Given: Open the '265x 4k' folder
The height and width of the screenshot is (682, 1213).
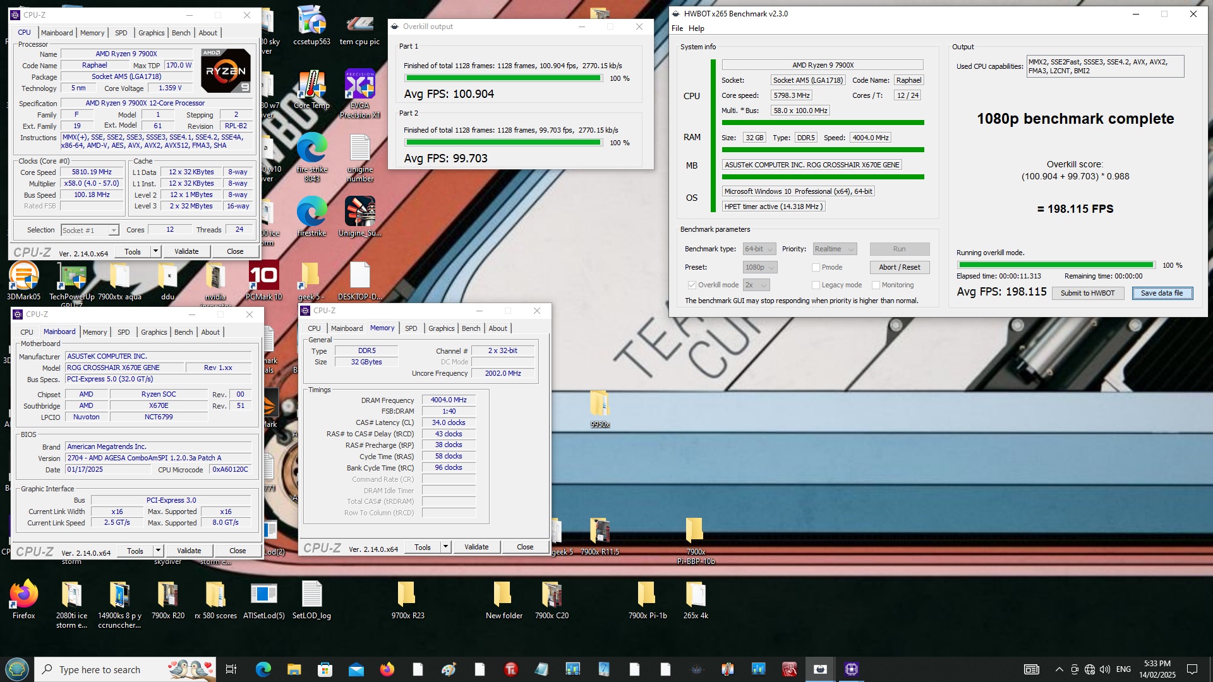Looking at the screenshot, I should [x=696, y=600].
